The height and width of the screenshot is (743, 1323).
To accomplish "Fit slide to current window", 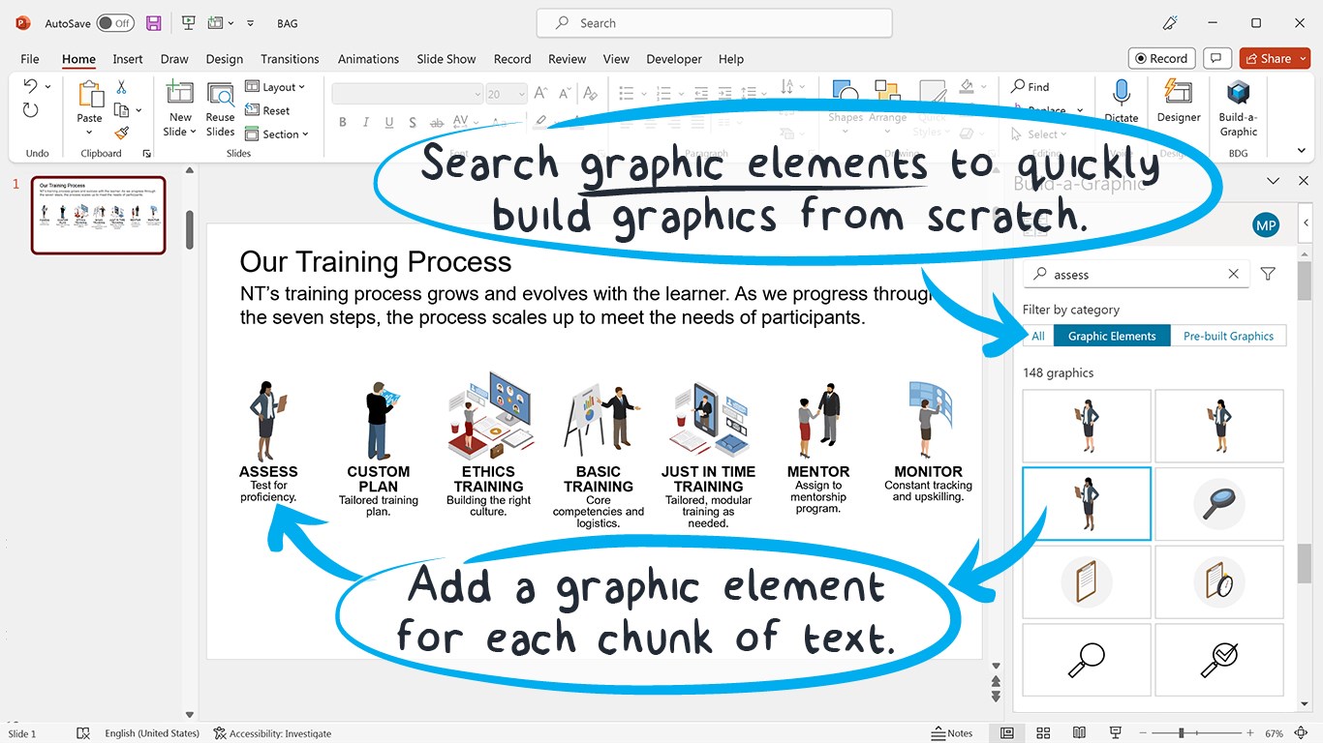I will pos(1302,733).
